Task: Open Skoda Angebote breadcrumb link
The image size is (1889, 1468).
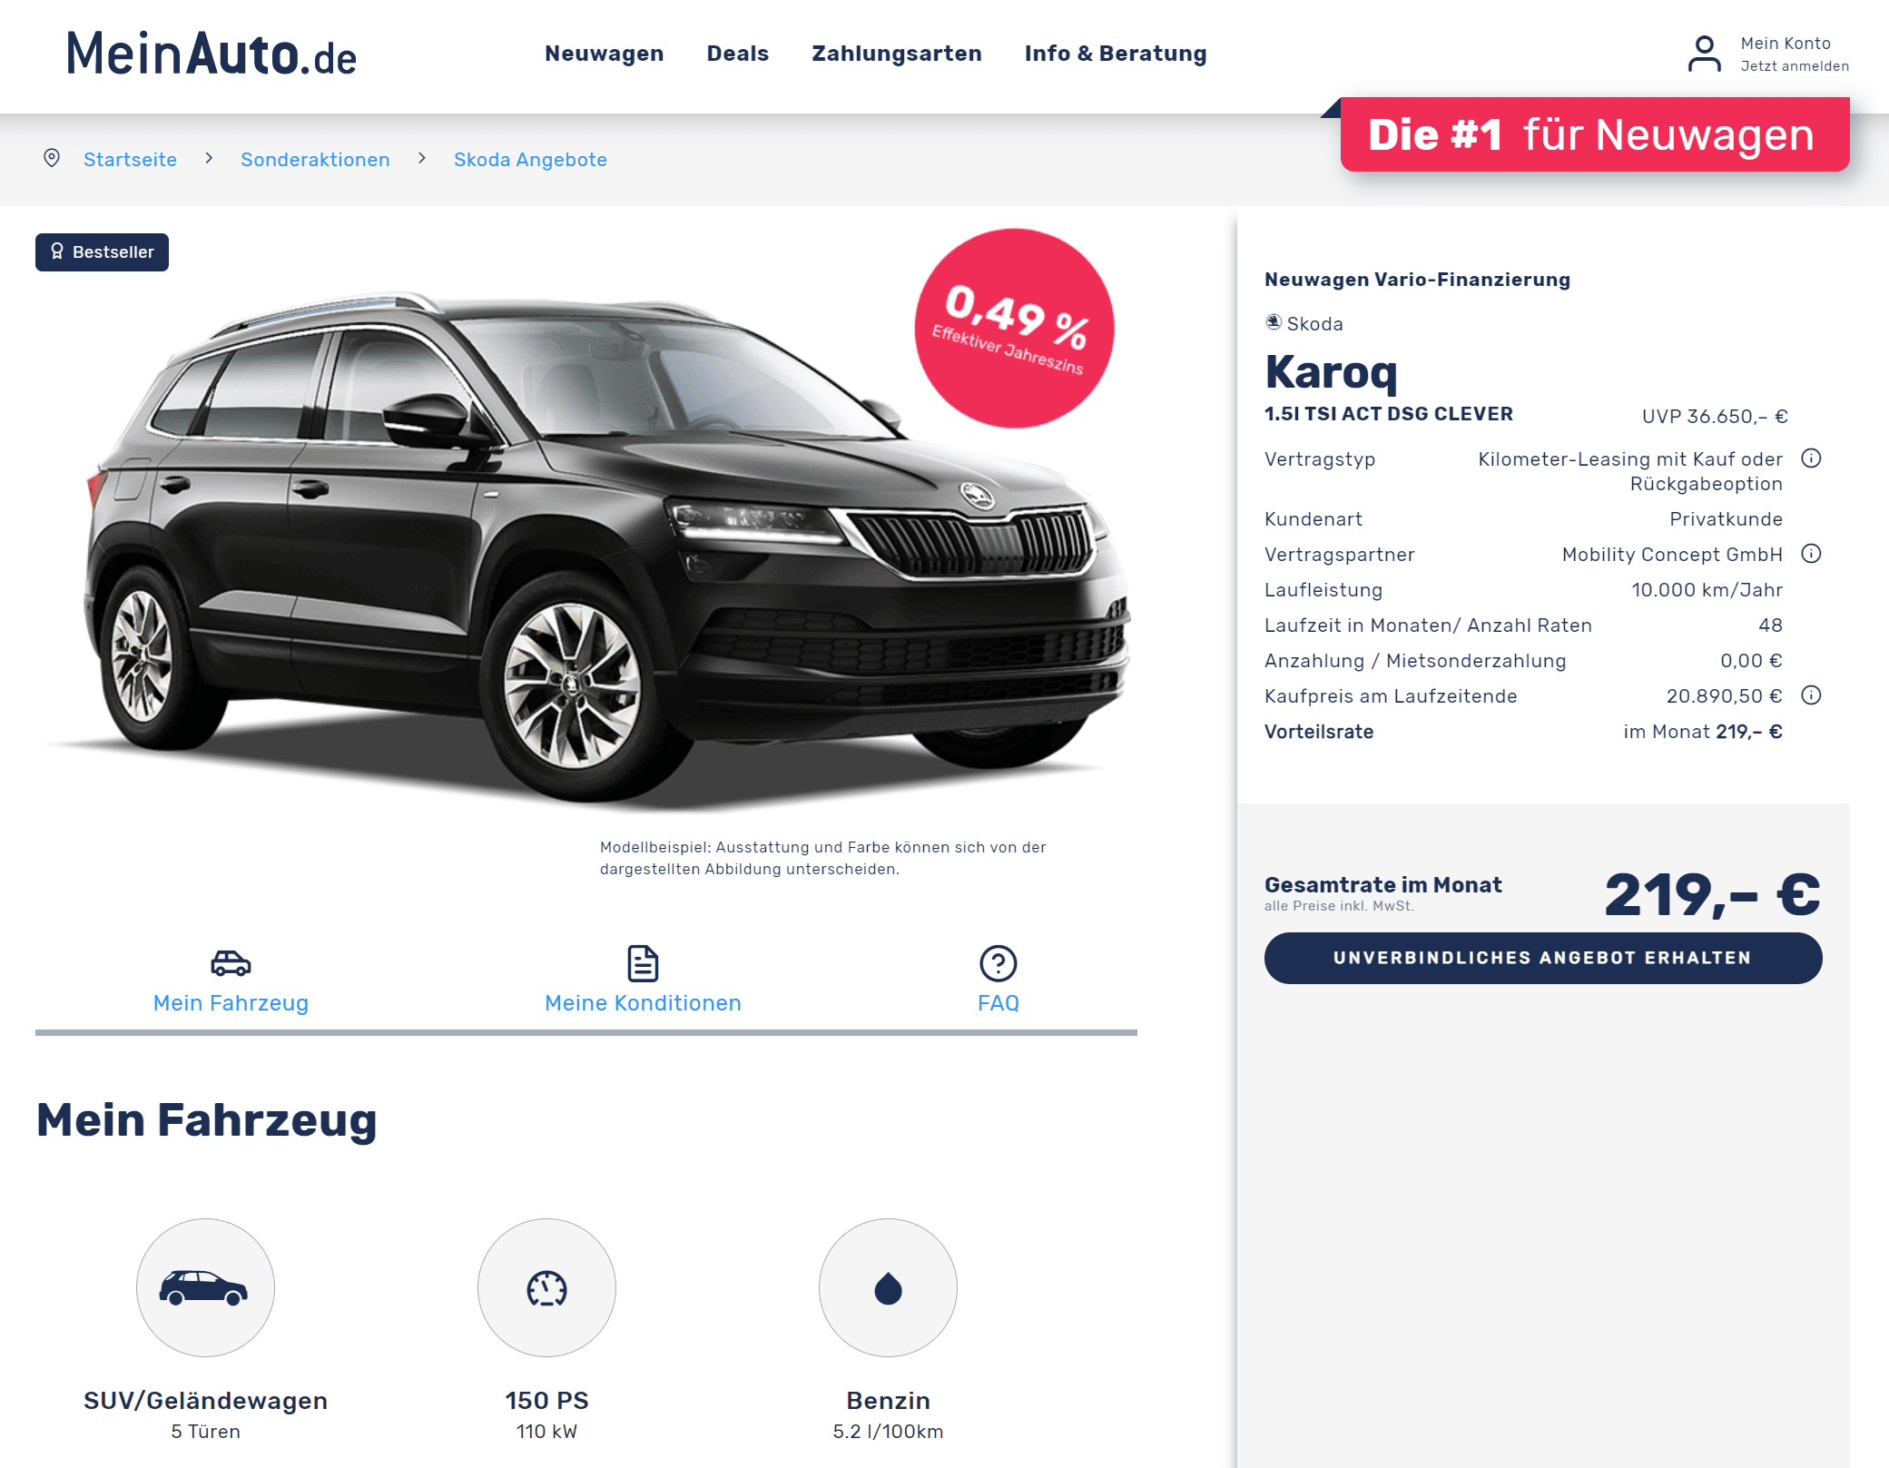Action: 530,160
